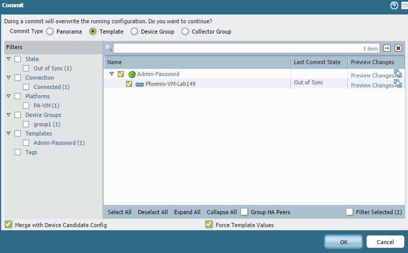408x253 pixels.
Task: Select the Template commit type
Action: (93, 32)
